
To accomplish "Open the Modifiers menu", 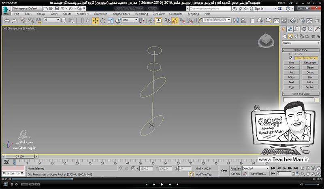I will (x=83, y=14).
